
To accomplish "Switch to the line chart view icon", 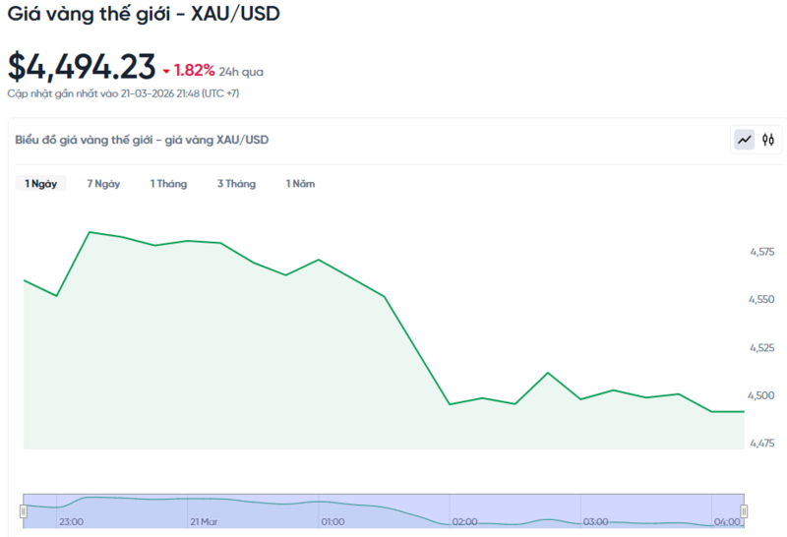I will 745,140.
